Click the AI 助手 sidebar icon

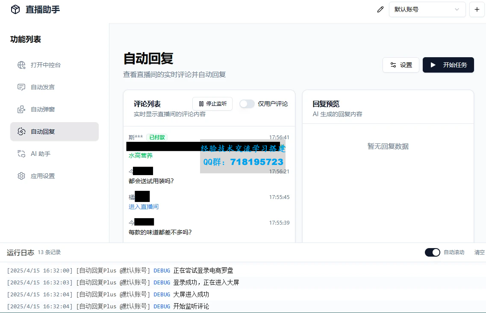click(21, 154)
